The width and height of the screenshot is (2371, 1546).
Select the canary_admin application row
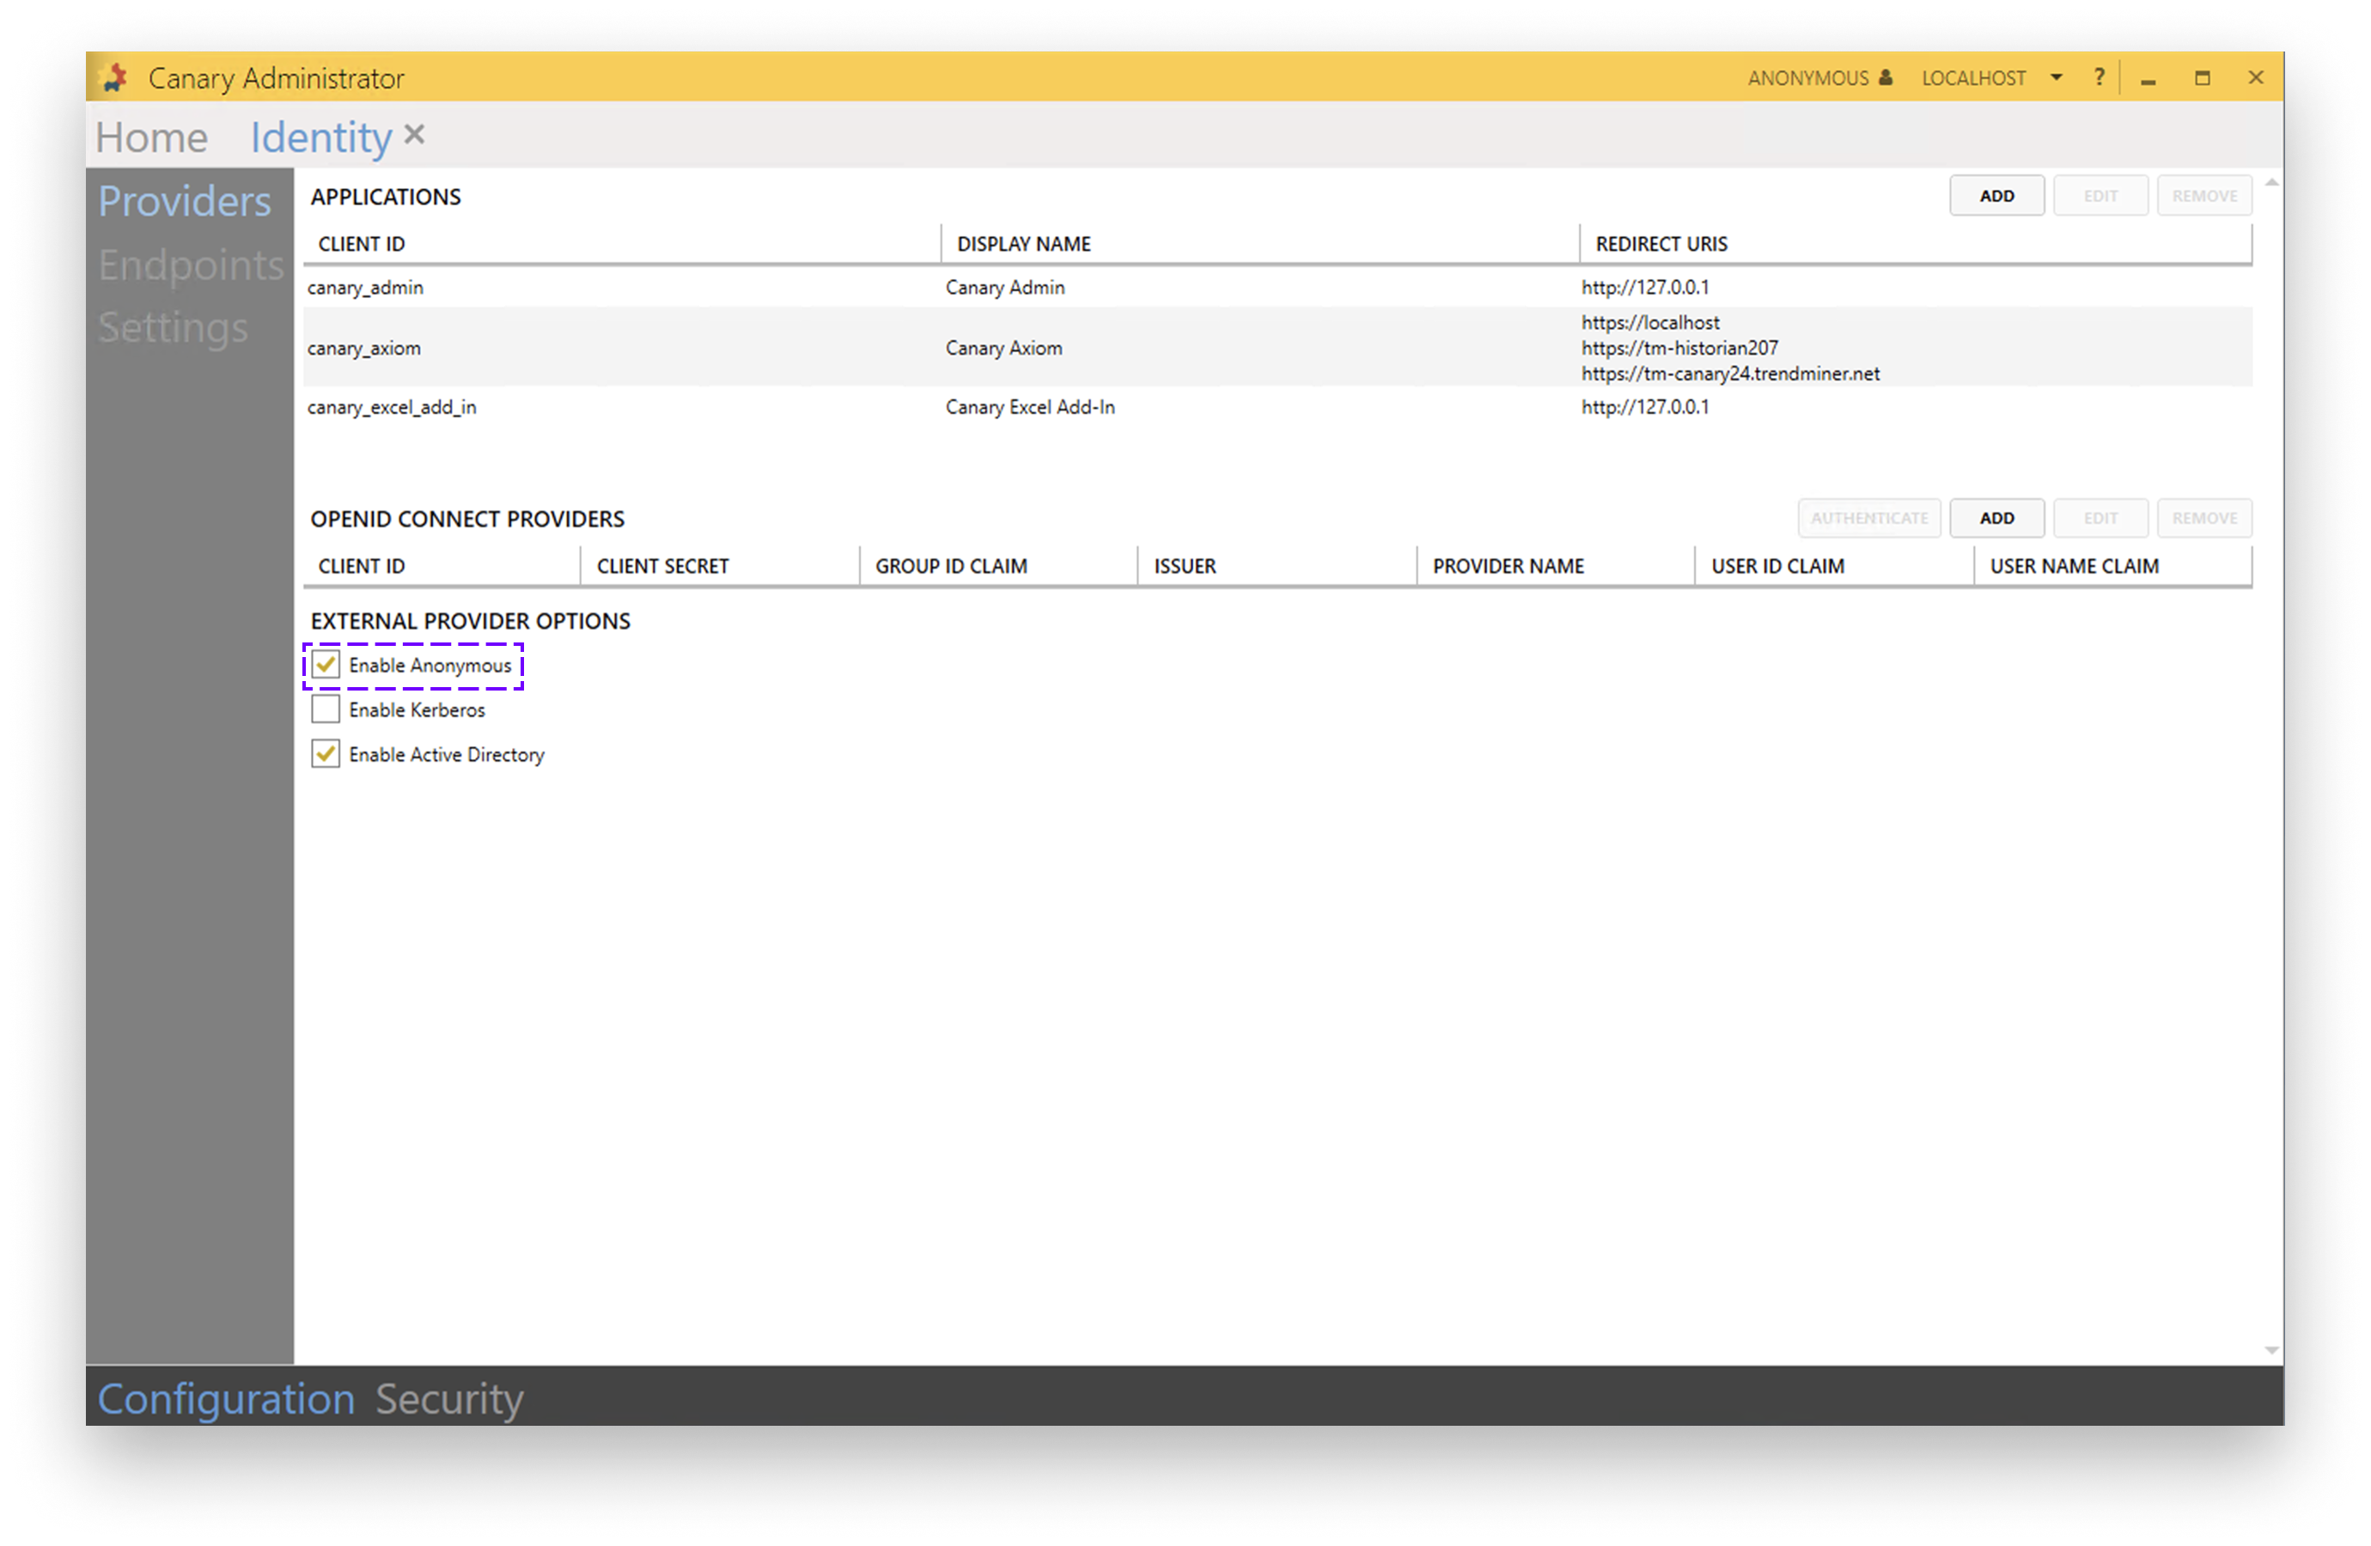tap(1277, 288)
